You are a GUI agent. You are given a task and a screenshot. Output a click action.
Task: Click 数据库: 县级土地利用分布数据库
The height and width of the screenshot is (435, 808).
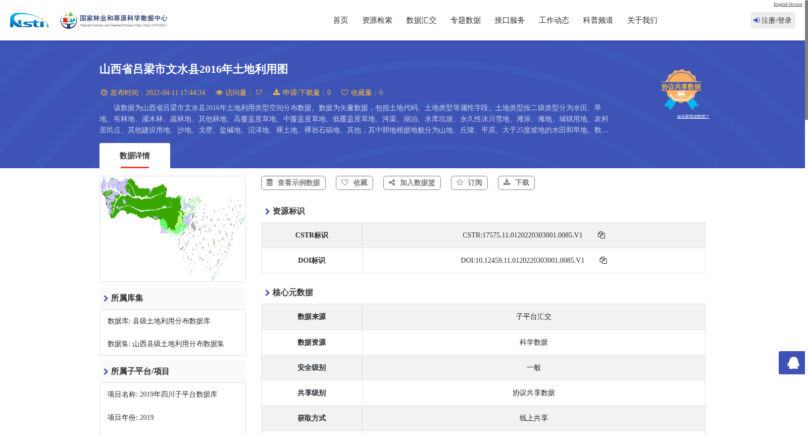coord(159,321)
